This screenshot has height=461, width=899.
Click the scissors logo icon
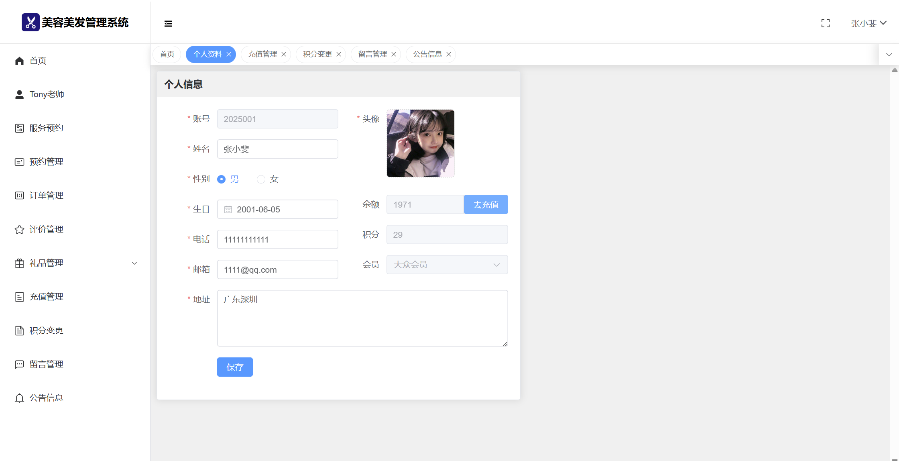[x=31, y=22]
